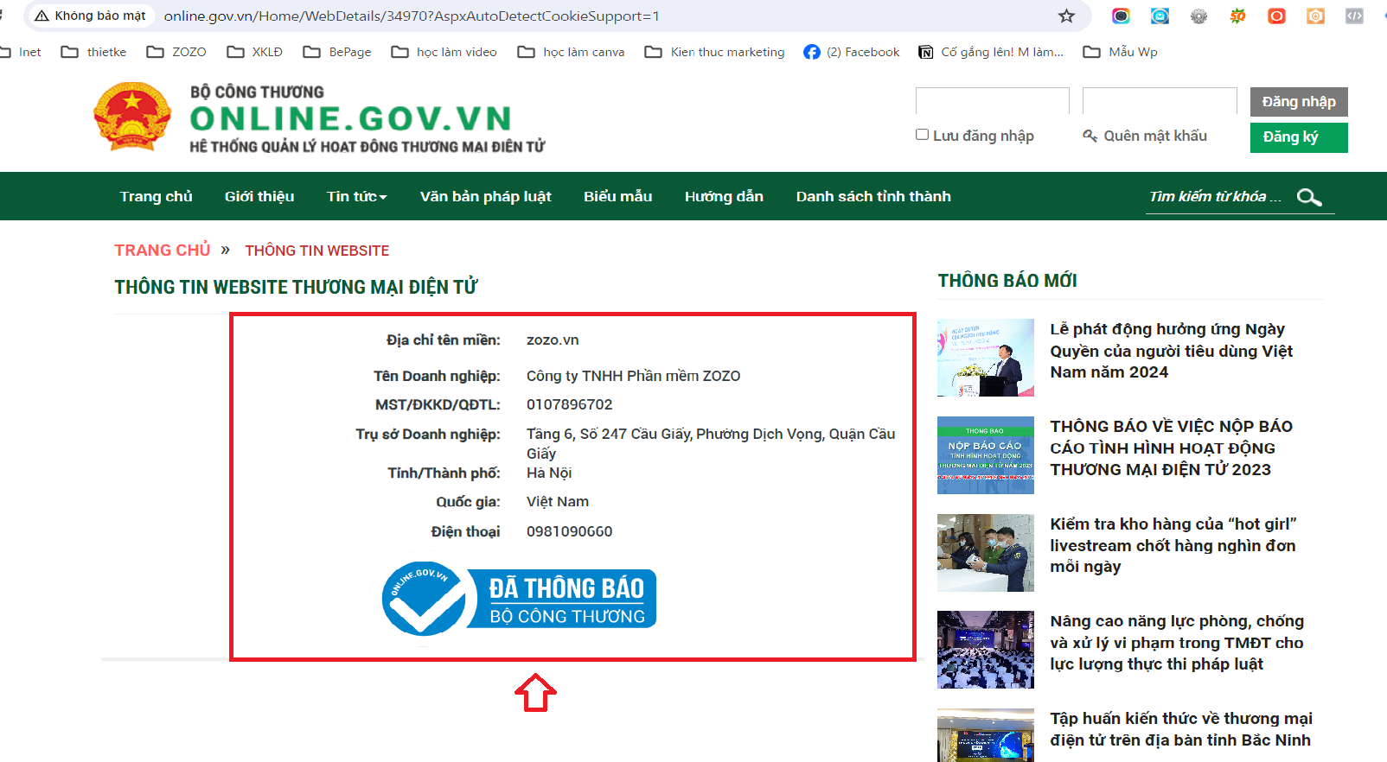Open the XKLĐ bookmark folder

click(255, 52)
